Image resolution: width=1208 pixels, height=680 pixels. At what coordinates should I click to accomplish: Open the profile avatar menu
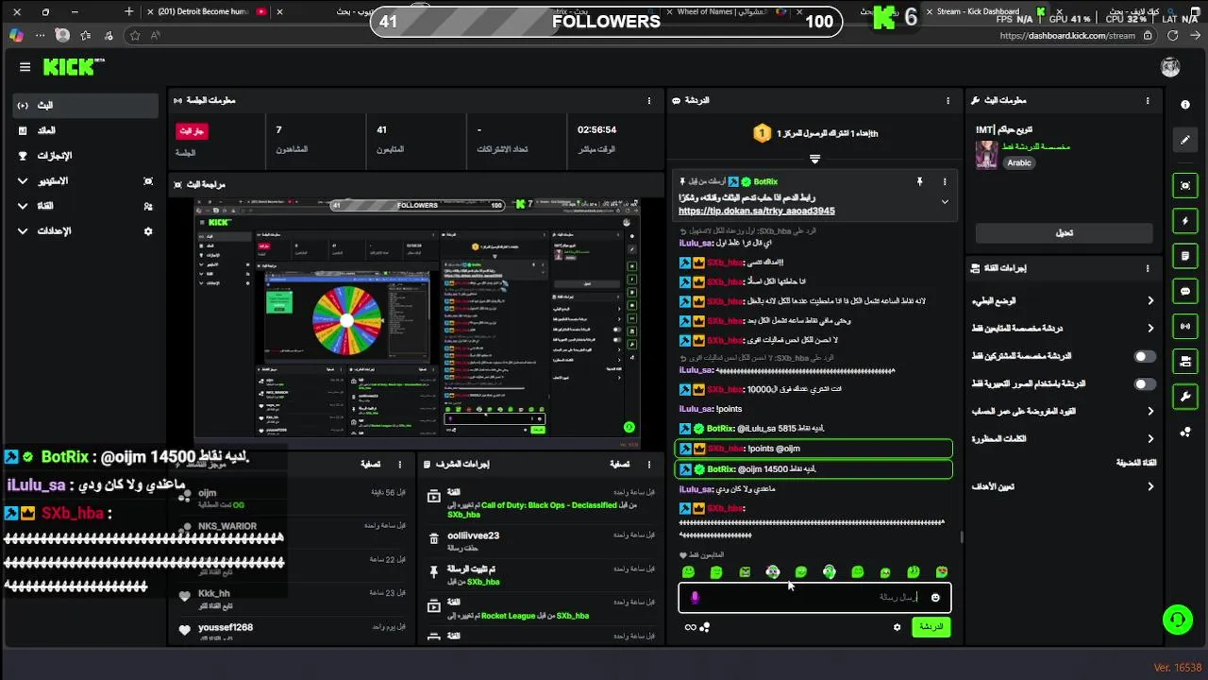point(1170,67)
